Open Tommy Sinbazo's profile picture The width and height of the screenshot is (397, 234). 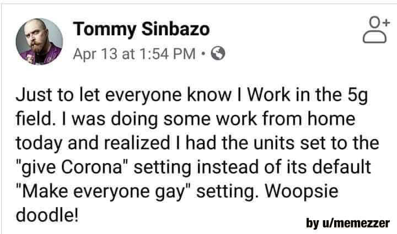(39, 41)
